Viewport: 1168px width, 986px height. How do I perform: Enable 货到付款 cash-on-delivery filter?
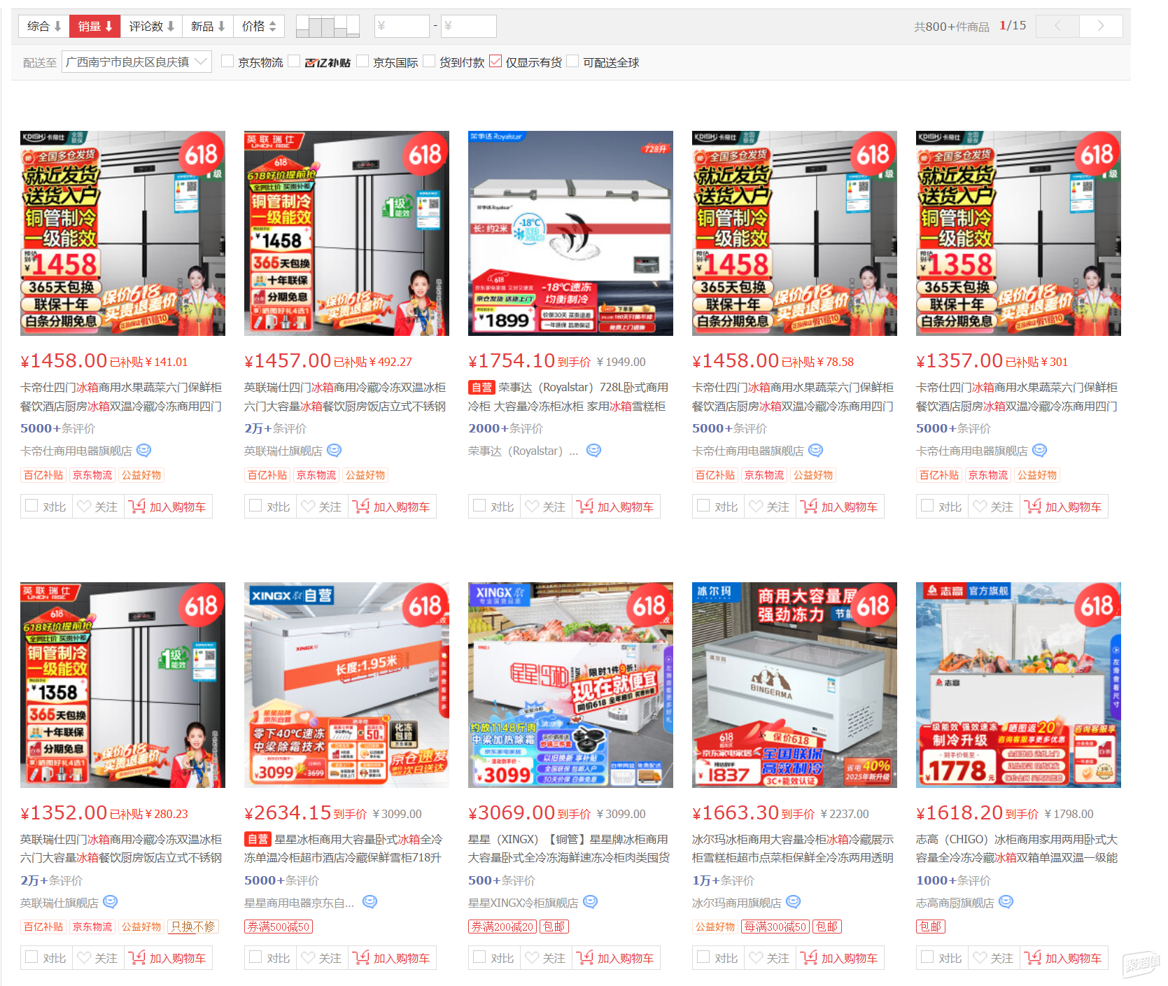[x=429, y=62]
